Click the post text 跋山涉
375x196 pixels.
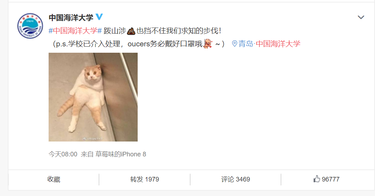click(x=115, y=31)
